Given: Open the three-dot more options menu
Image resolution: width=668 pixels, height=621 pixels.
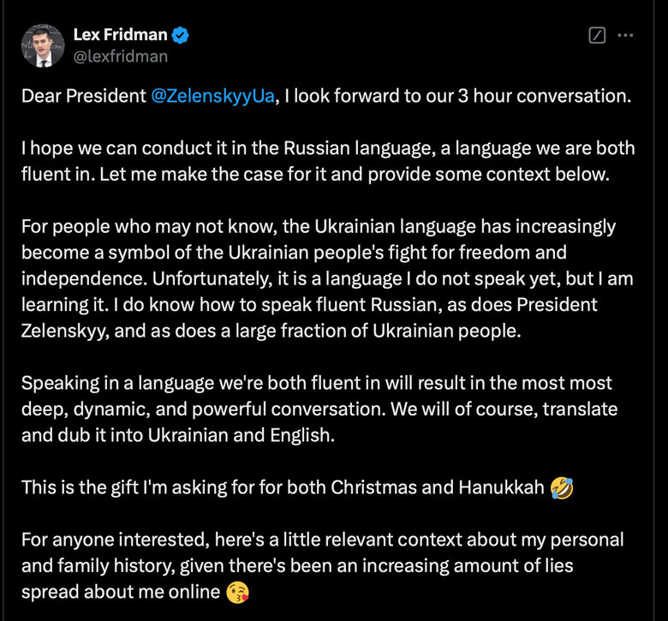Looking at the screenshot, I should pos(625,36).
